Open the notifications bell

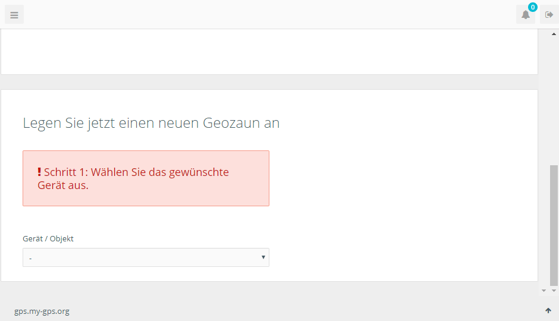[526, 15]
